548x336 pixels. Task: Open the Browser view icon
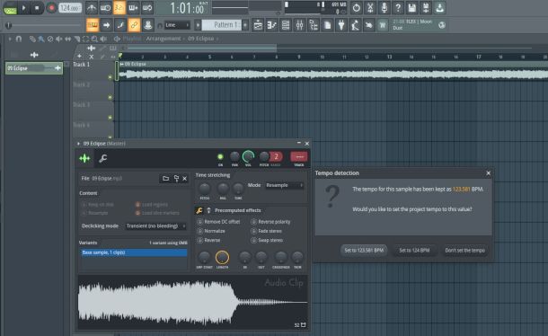pos(314,25)
